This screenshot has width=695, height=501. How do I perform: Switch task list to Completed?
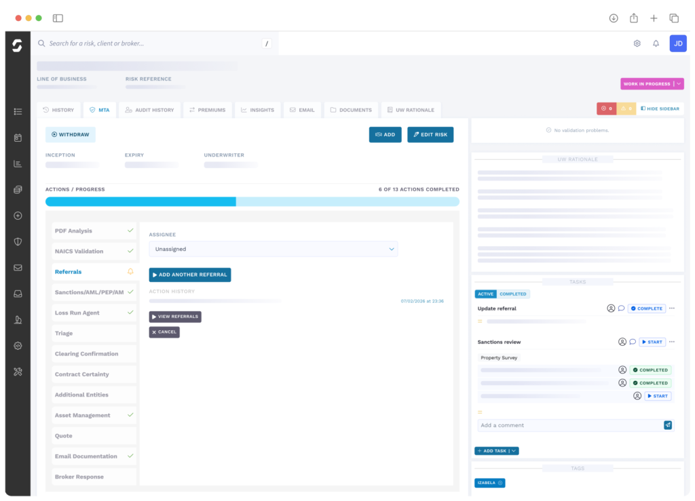point(512,294)
